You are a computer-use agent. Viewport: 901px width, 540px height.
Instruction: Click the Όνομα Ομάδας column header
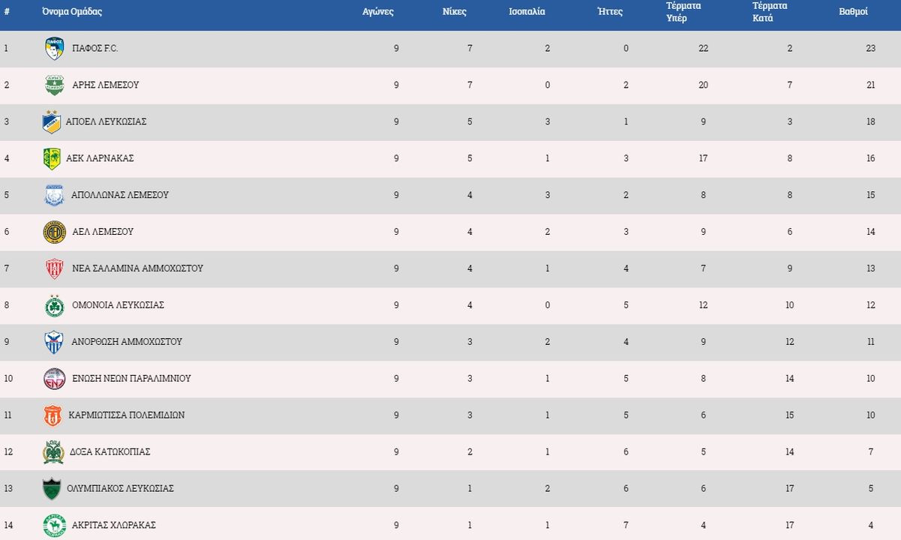(72, 12)
